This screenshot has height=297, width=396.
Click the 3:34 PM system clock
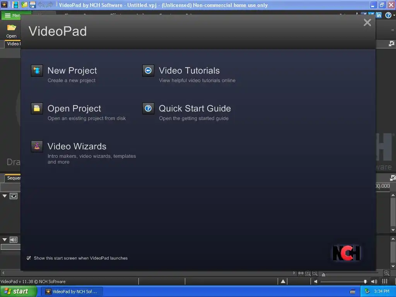coord(382,292)
